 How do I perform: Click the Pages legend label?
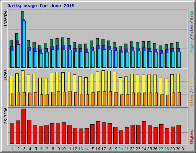point(192,47)
